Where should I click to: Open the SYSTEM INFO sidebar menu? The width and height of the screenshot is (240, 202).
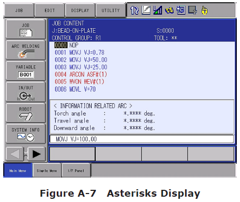pos(26,134)
